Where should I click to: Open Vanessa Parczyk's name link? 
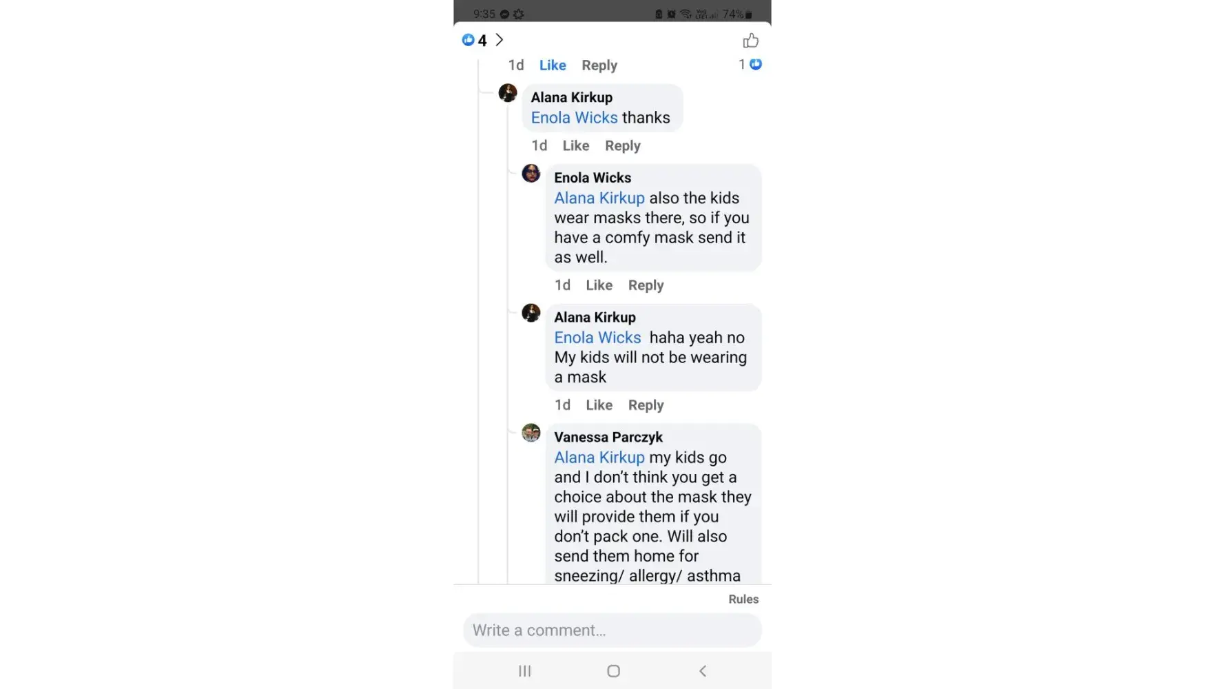coord(608,438)
